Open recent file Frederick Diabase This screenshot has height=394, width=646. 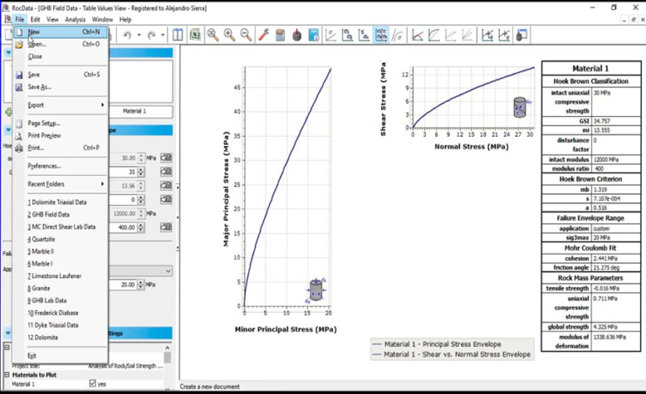pos(61,313)
